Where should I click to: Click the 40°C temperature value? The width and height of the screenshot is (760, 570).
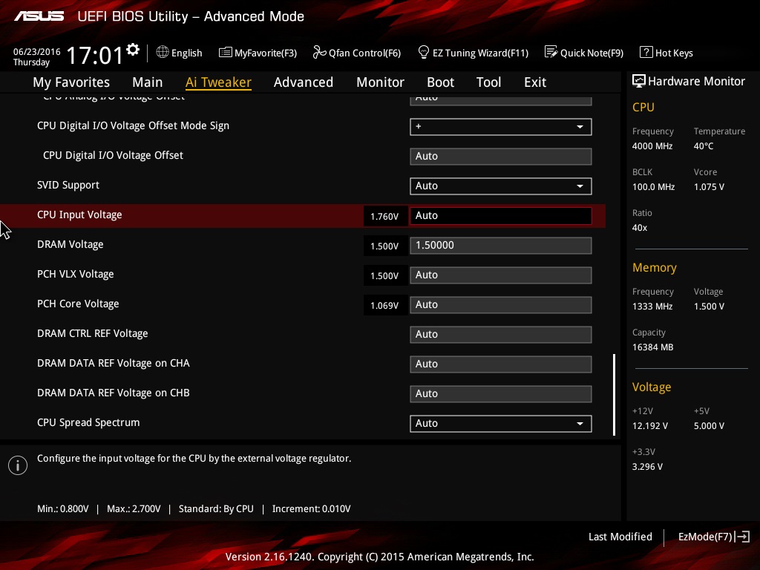click(704, 146)
